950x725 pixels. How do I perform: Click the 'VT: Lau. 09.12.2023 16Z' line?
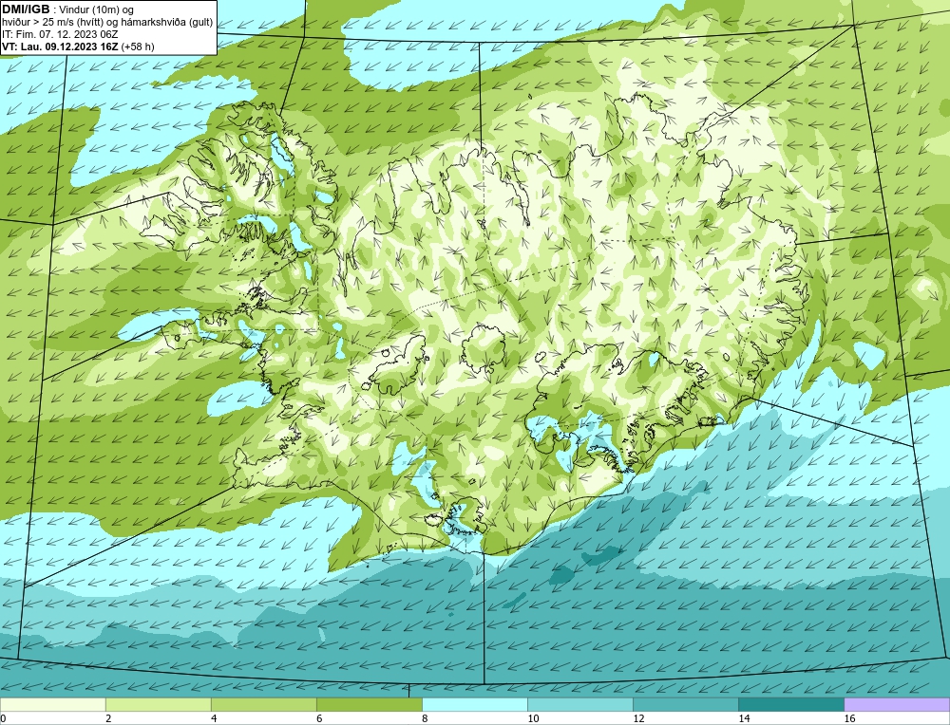[61, 46]
